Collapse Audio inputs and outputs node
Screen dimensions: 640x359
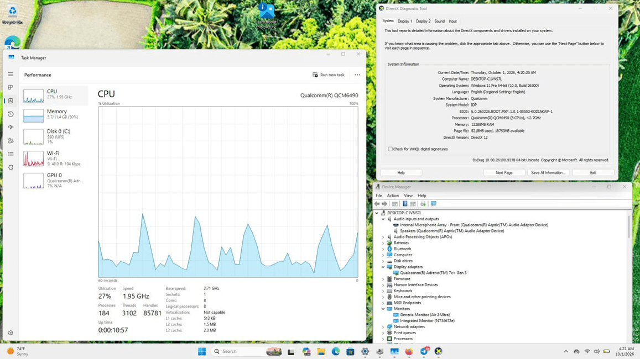(383, 219)
